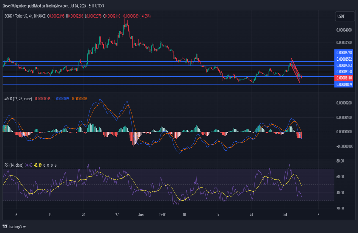The height and width of the screenshot is (233, 358).
Task: Select the 15:00 marker on the time axis
Action: coord(163,215)
